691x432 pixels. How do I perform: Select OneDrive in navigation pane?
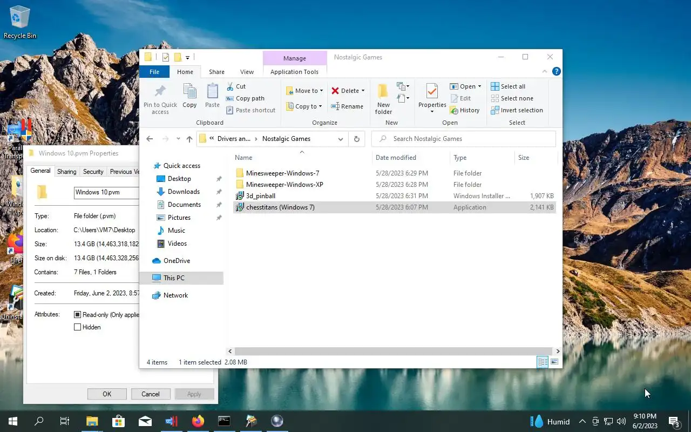tap(177, 261)
